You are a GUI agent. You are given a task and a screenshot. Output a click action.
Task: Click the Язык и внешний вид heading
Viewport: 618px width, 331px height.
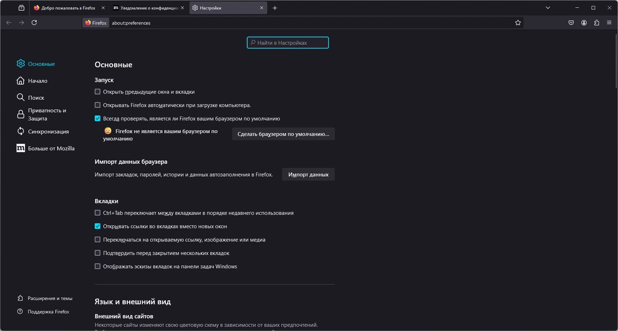[133, 302]
